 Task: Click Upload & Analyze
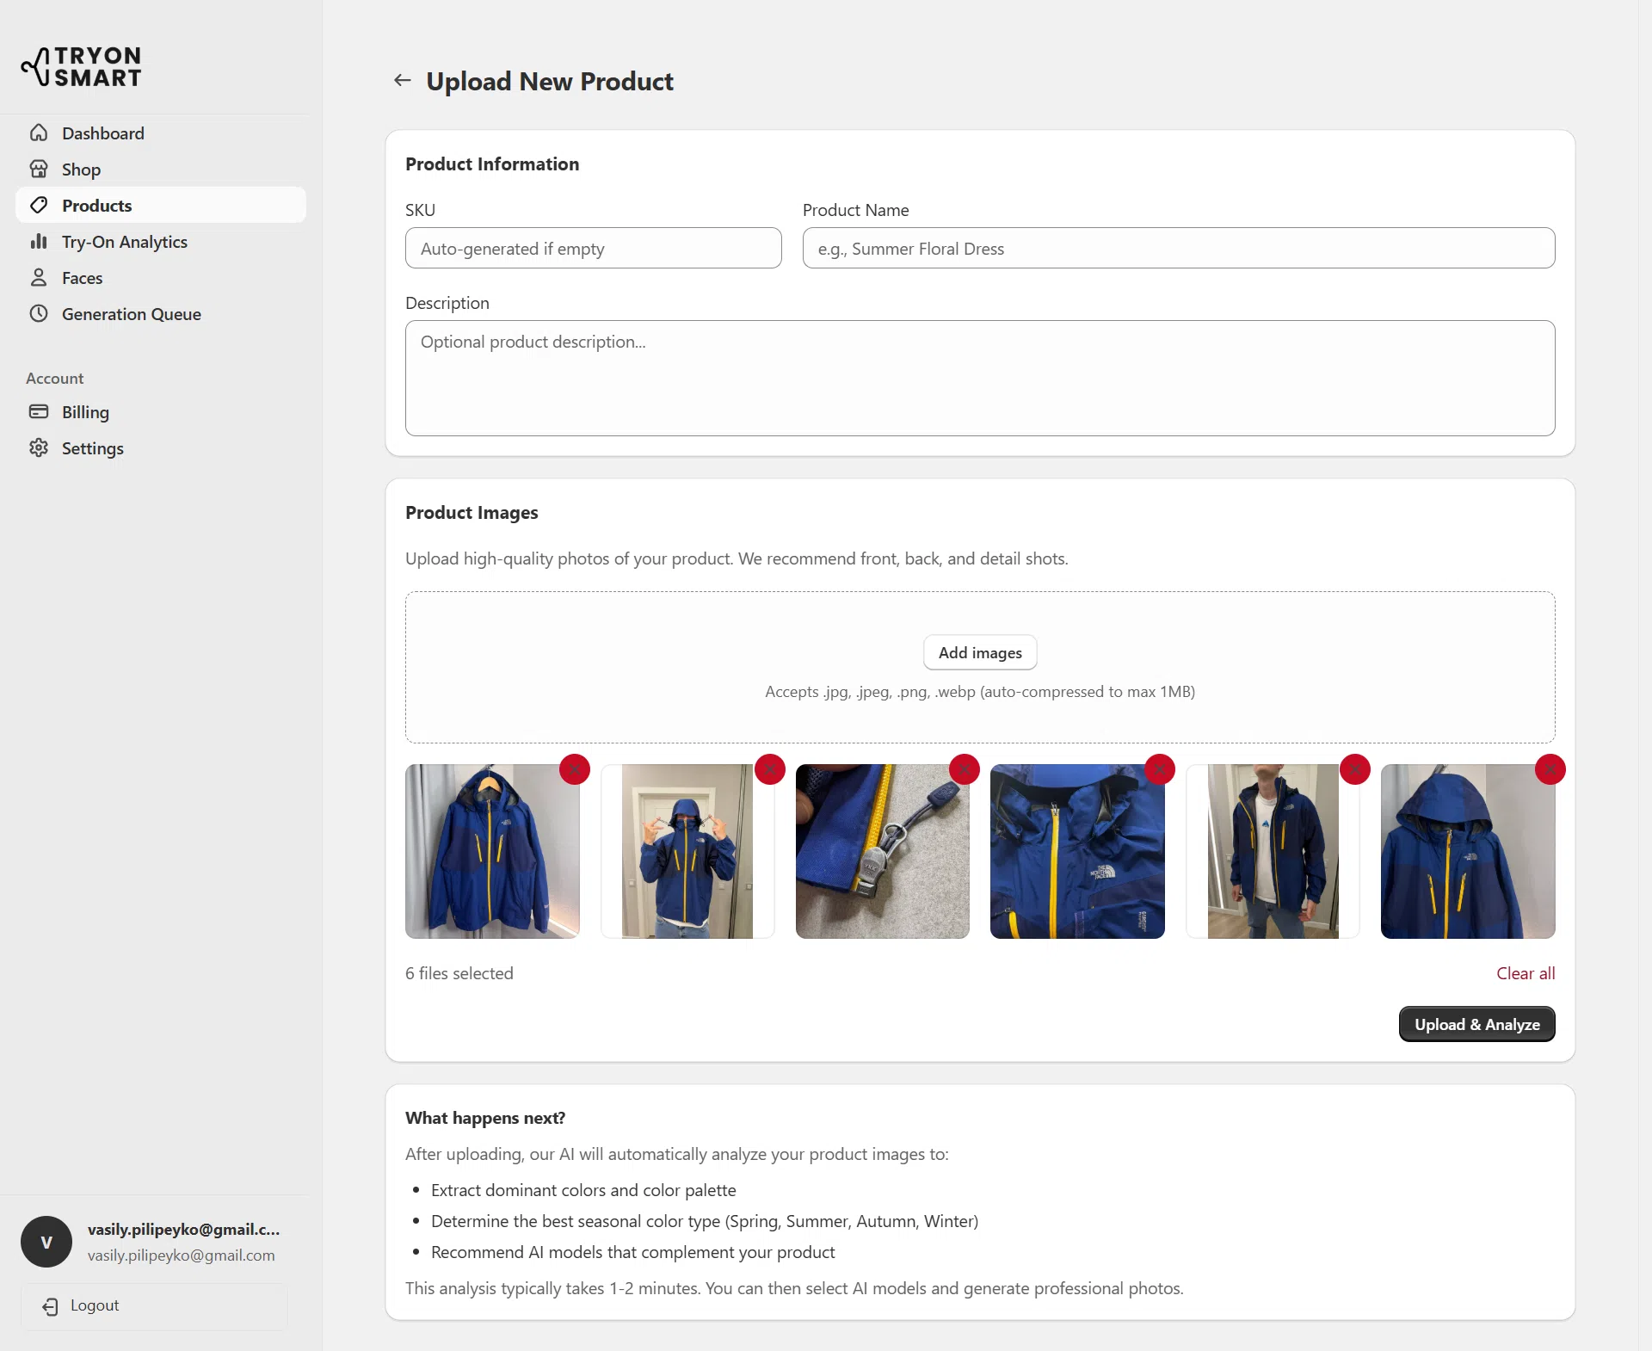coord(1476,1024)
